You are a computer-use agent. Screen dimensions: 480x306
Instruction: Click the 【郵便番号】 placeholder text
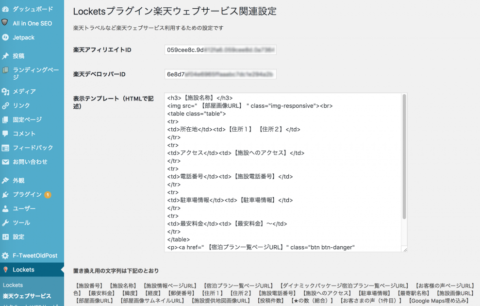[x=181, y=293]
